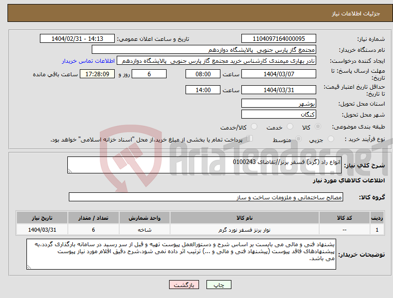Click the توضیحات خریدار label
393x298 pixels.
tap(362, 255)
